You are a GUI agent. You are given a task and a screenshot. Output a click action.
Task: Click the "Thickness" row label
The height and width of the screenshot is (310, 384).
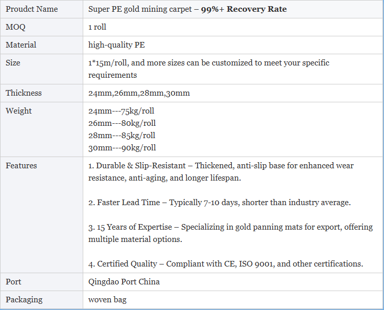tap(23, 93)
